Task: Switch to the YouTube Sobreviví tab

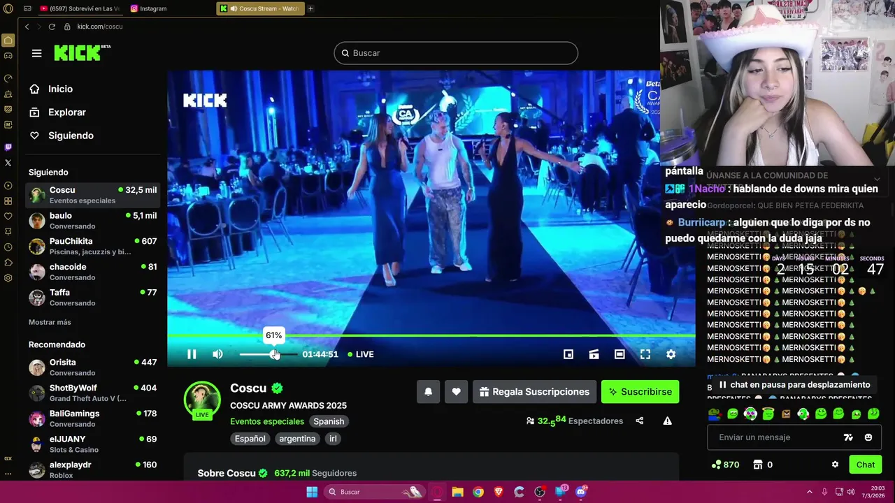Action: (x=79, y=8)
